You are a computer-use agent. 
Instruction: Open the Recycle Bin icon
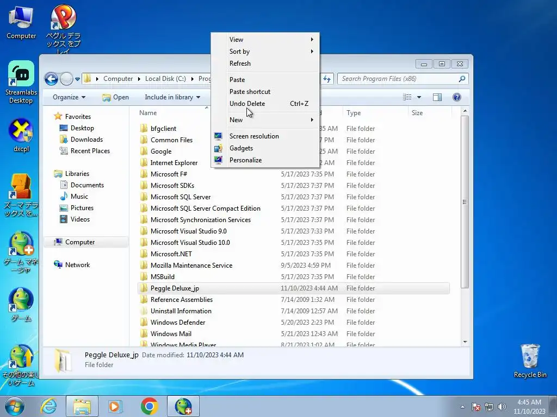click(530, 361)
